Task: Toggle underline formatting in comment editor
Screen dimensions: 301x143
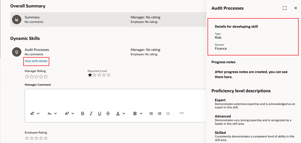Action: tap(99, 113)
